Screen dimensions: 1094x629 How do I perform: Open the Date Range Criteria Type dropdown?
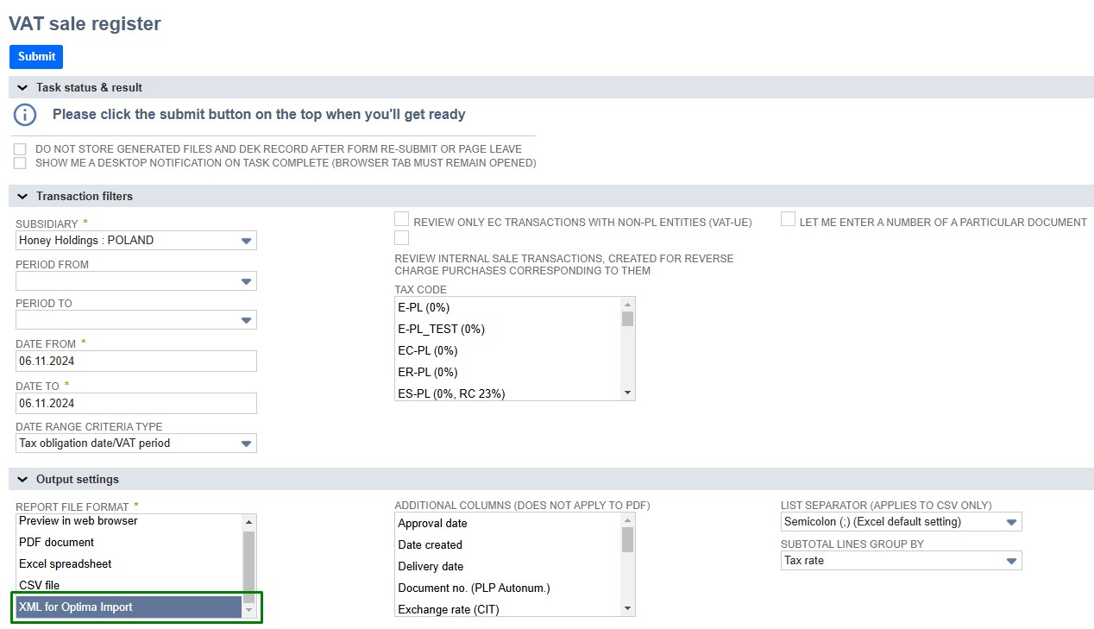click(136, 443)
